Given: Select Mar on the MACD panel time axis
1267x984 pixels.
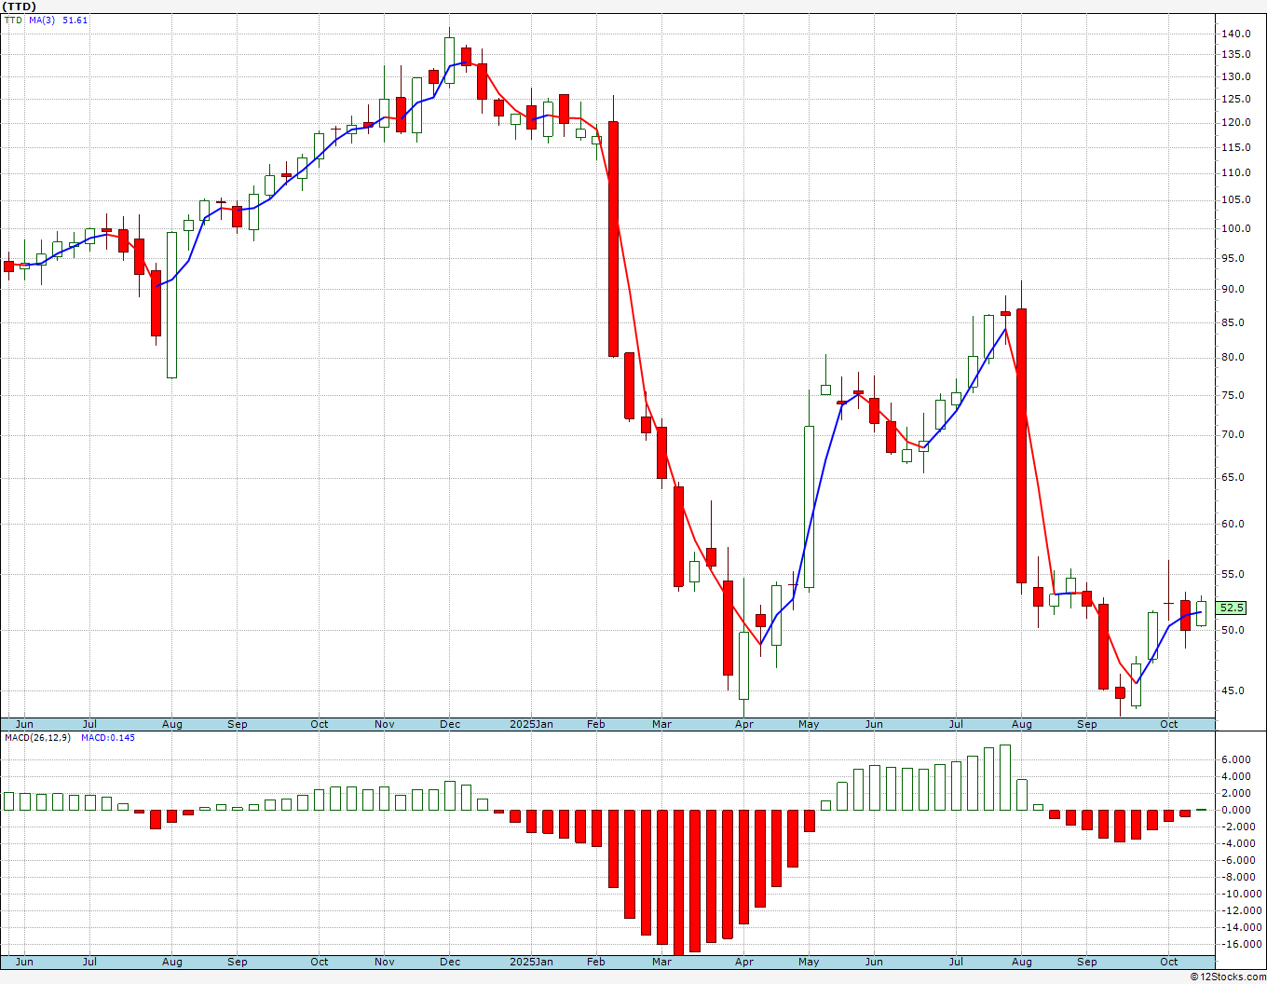Looking at the screenshot, I should tap(661, 961).
